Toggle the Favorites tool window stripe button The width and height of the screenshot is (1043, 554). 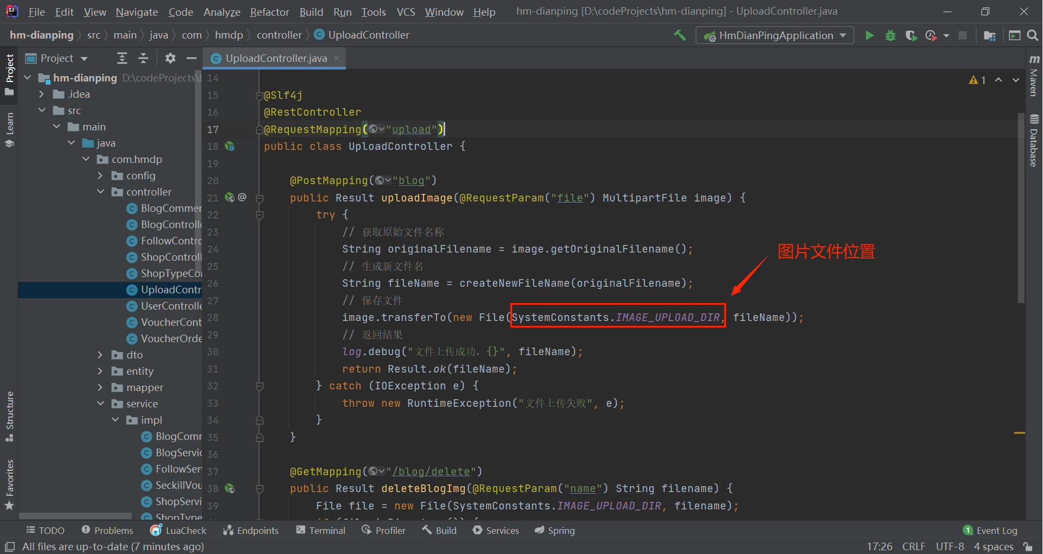coord(9,484)
